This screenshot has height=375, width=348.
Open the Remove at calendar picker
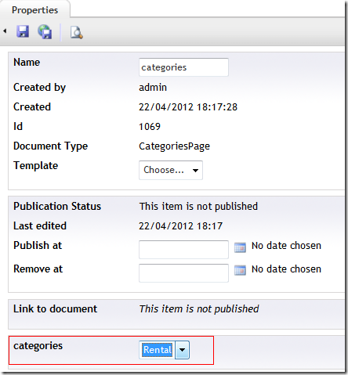click(240, 270)
